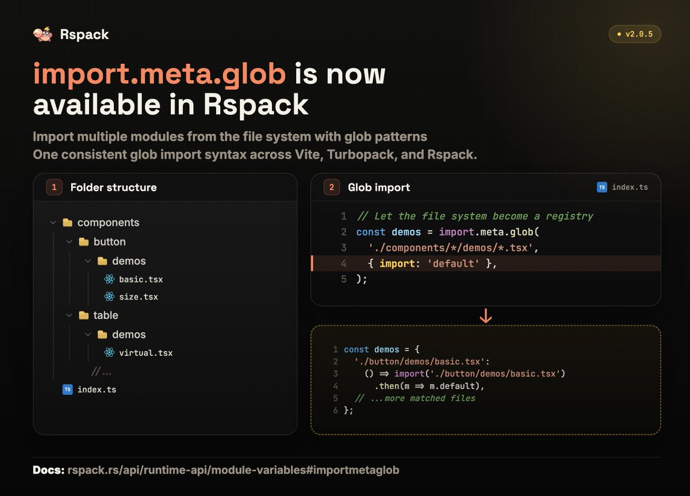Collapse the demos chevron under button

88,261
